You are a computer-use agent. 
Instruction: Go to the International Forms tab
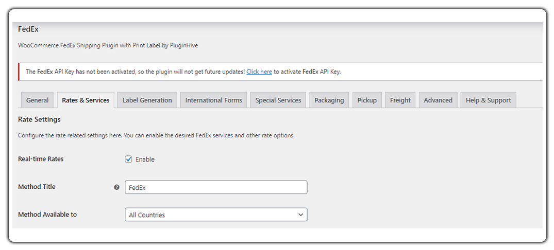coord(214,100)
